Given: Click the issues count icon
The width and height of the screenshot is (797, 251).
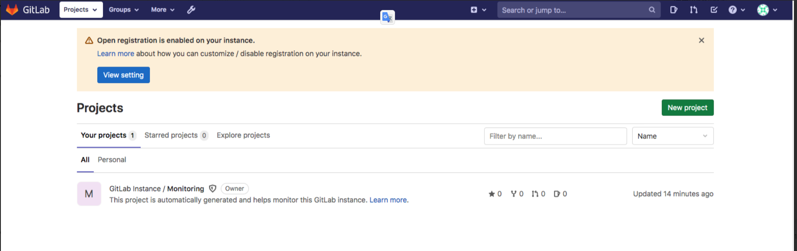Looking at the screenshot, I should click(557, 194).
